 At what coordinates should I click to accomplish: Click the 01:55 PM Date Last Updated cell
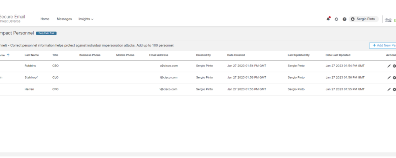point(345,89)
